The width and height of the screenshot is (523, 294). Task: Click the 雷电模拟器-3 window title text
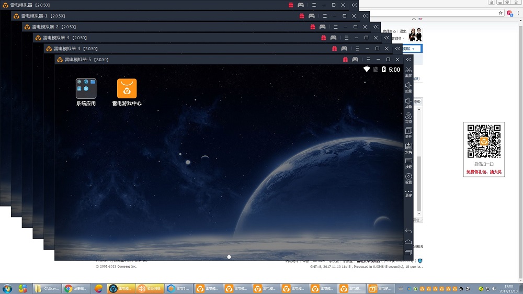click(x=65, y=38)
